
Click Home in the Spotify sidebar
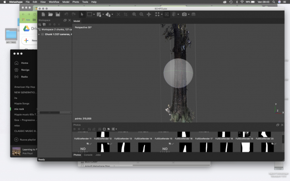[x=24, y=63]
